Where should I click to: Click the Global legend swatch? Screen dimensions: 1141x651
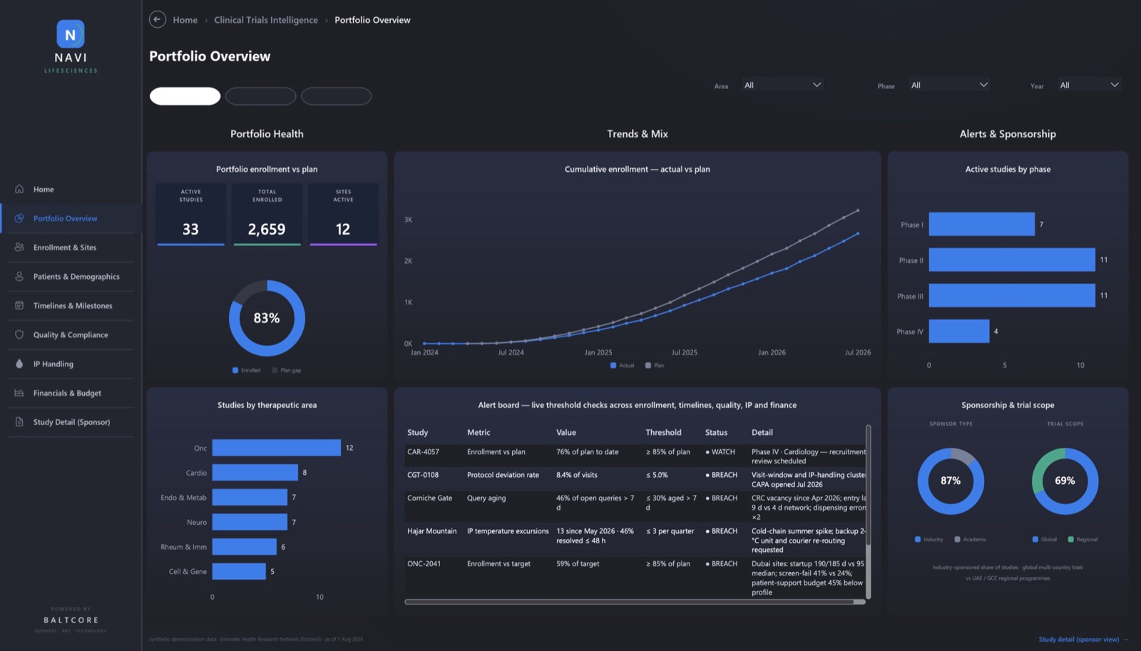click(1035, 539)
